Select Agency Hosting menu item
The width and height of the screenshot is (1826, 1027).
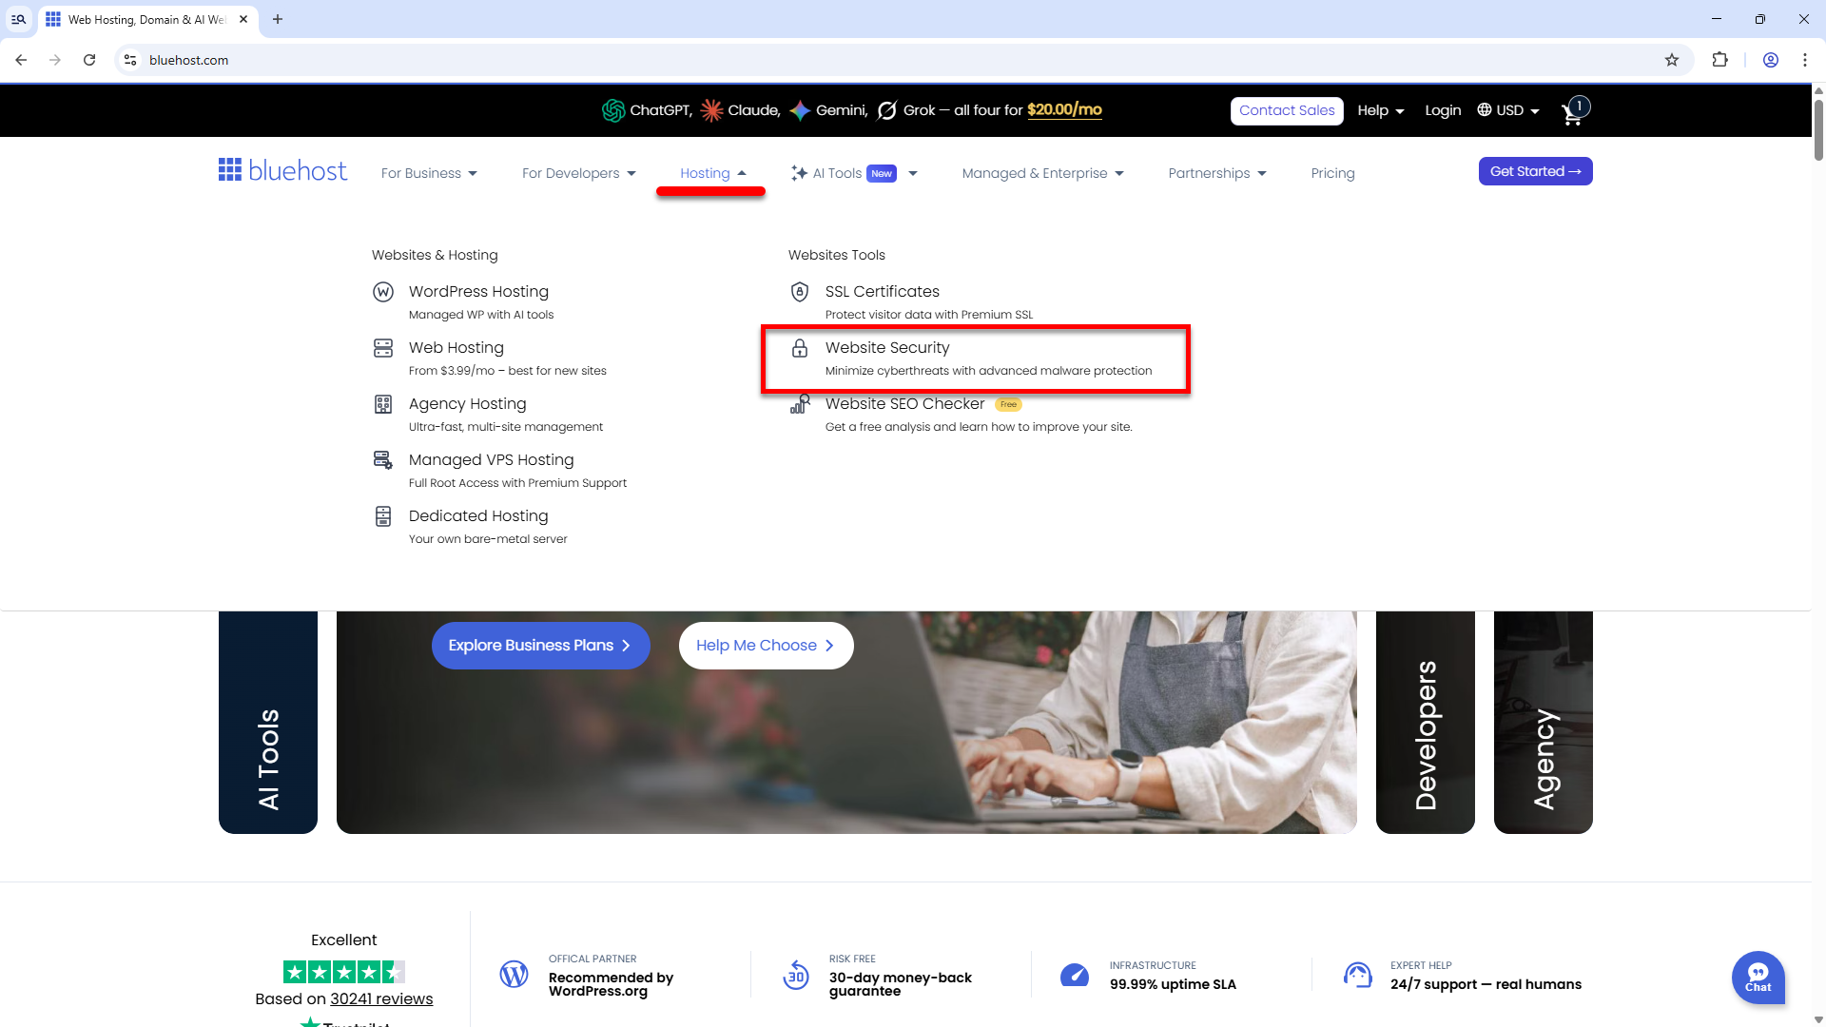point(467,404)
